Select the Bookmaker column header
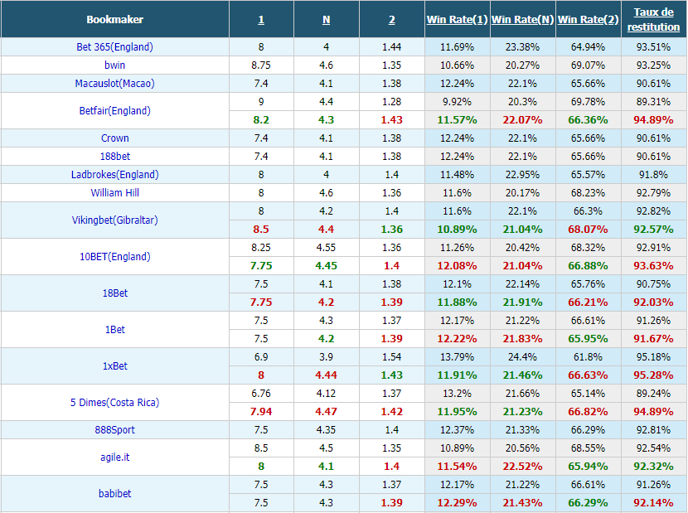Viewport: 688px width, 513px height. coord(115,20)
